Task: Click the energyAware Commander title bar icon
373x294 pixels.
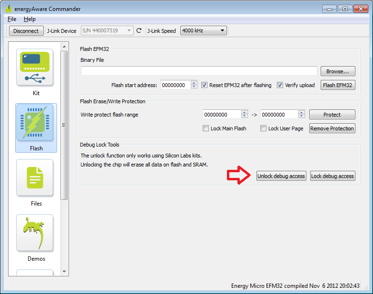Action: [x=8, y=9]
